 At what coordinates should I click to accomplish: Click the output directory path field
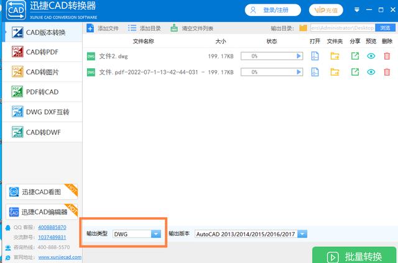tap(343, 28)
